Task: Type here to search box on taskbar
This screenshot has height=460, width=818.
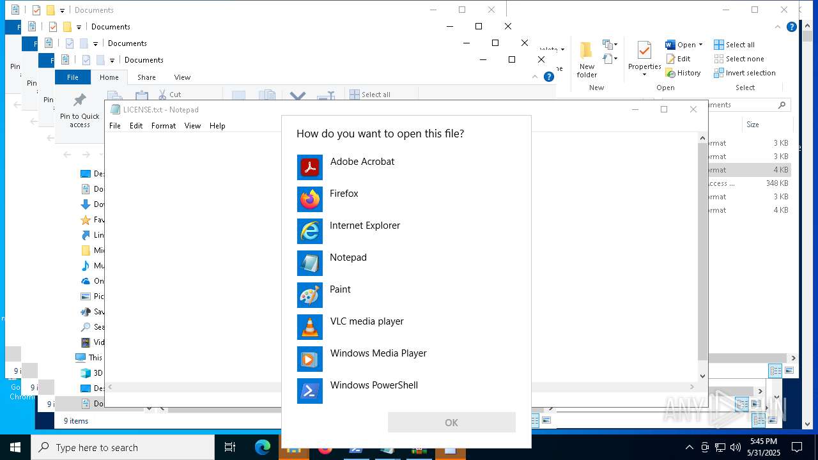Action: pos(123,447)
